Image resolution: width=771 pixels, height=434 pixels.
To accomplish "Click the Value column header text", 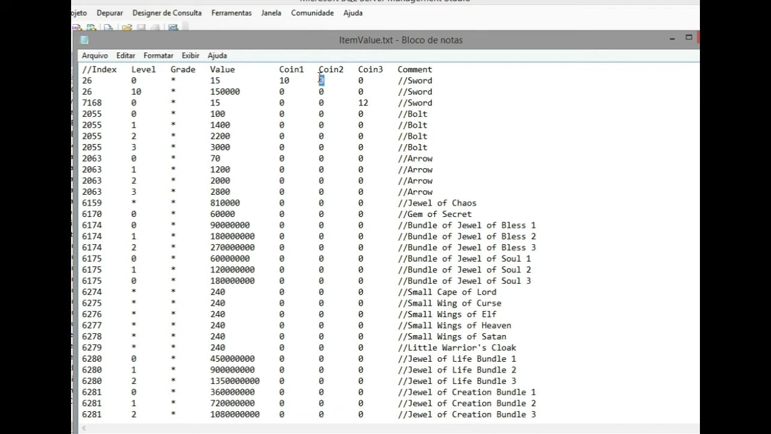I will (x=222, y=69).
